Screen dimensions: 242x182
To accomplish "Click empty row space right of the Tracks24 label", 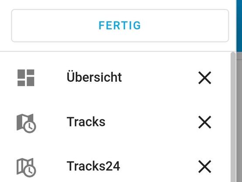I will (x=159, y=167).
